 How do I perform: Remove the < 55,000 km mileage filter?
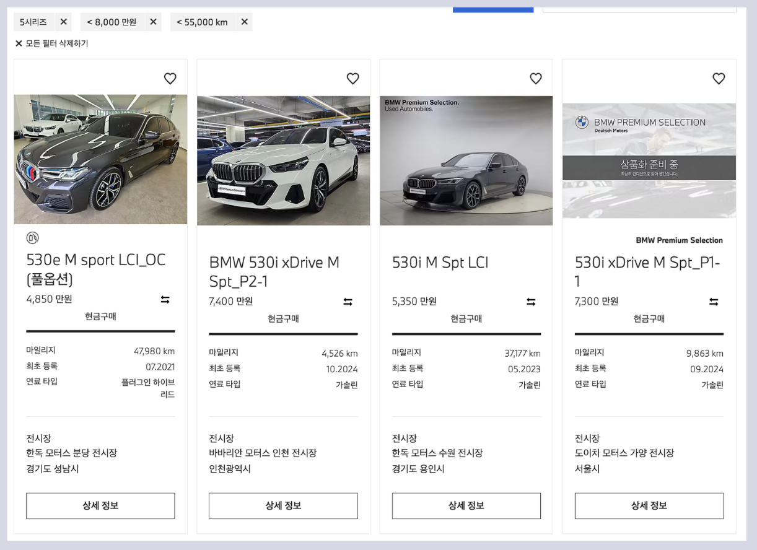pyautogui.click(x=244, y=22)
